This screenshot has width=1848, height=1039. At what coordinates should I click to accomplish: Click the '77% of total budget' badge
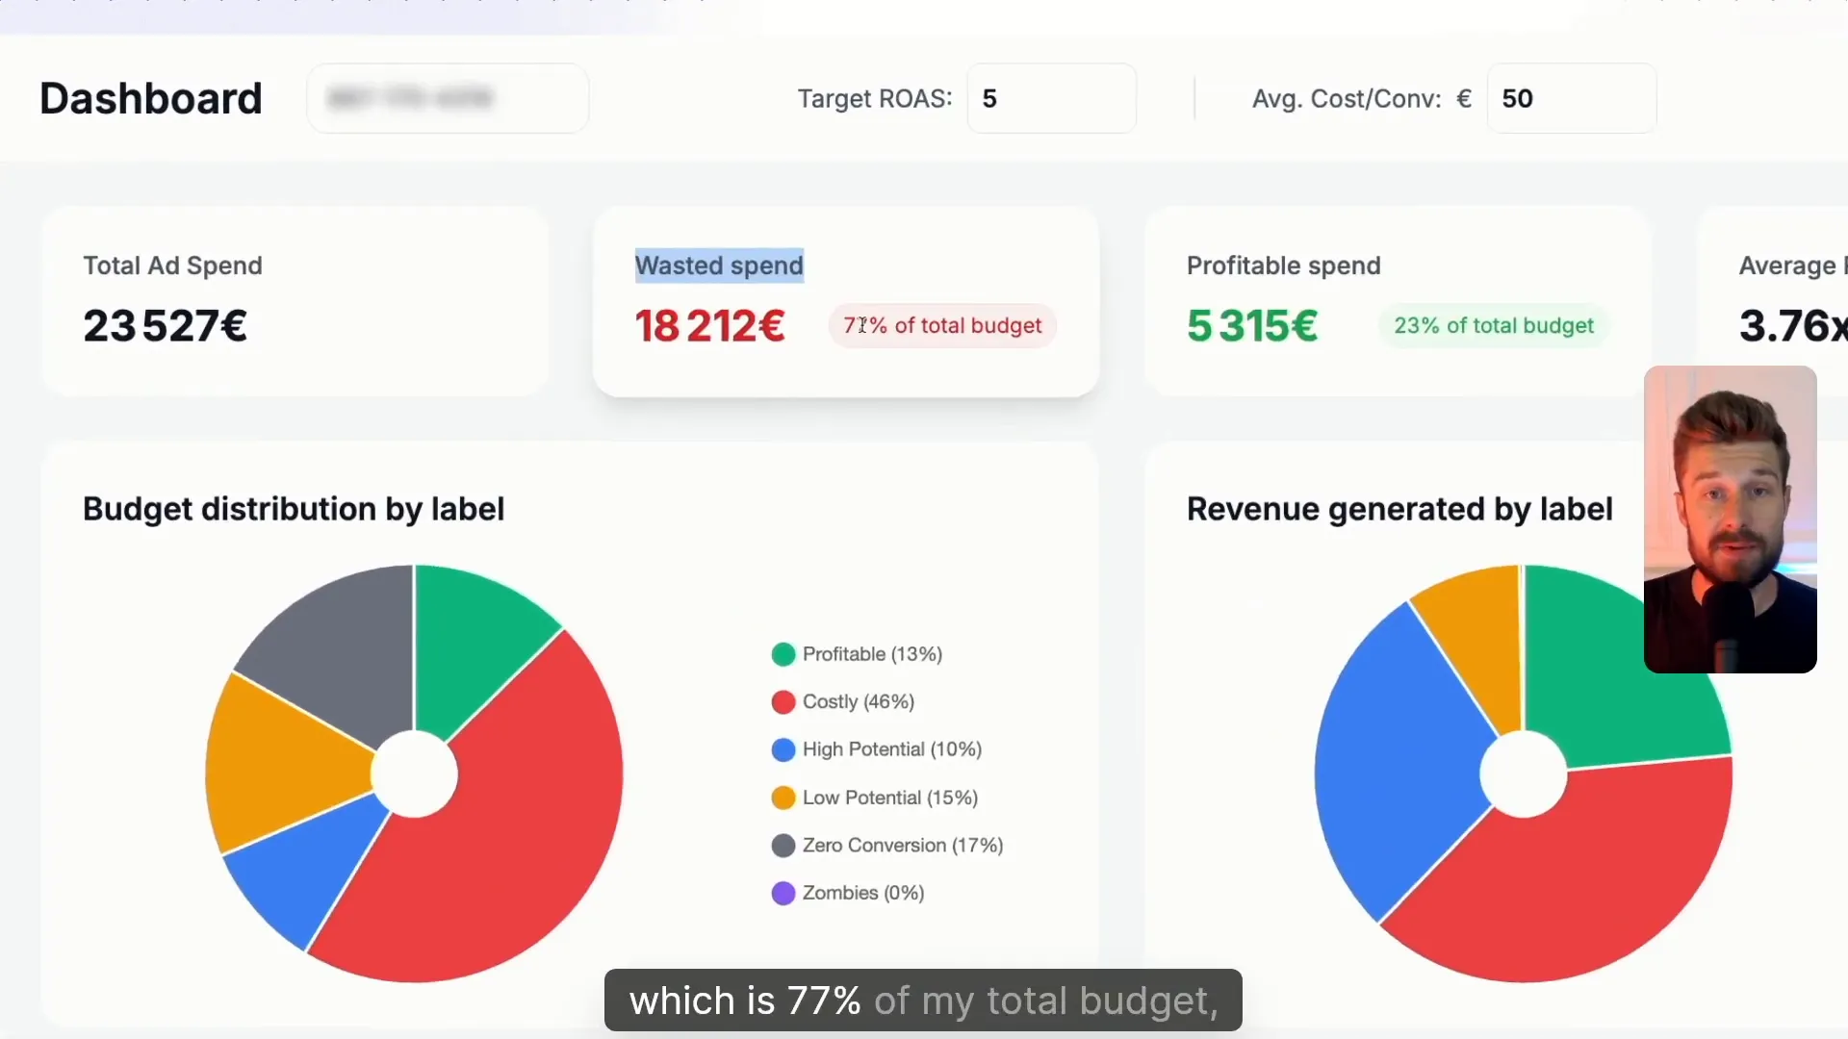tap(941, 325)
